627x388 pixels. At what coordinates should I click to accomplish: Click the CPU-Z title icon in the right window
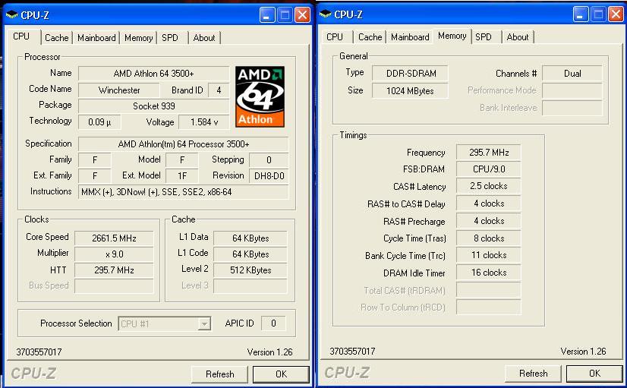pos(325,14)
